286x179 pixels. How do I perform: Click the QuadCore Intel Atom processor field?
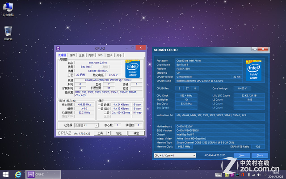tap(209, 61)
